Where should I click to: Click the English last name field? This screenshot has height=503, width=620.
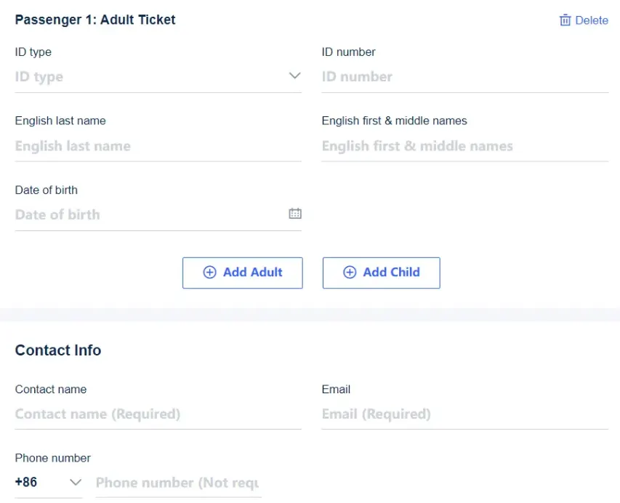(x=145, y=145)
